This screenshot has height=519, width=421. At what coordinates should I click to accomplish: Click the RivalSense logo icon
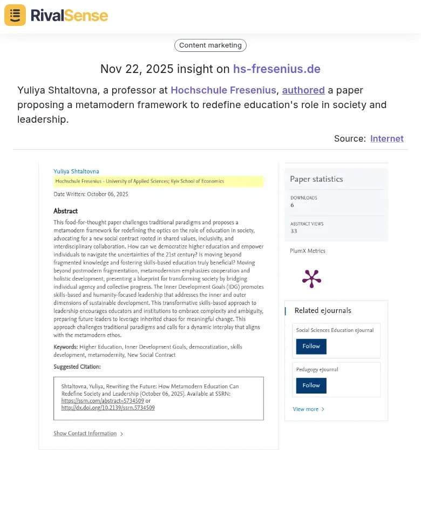[15, 15]
